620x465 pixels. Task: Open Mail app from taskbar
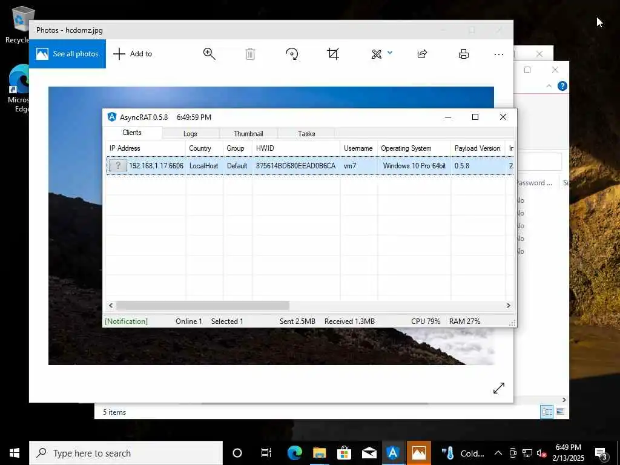pos(369,453)
